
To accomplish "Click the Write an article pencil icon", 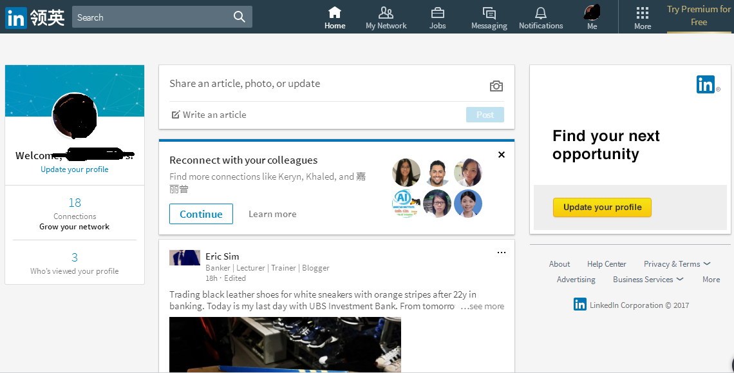I will [x=176, y=115].
